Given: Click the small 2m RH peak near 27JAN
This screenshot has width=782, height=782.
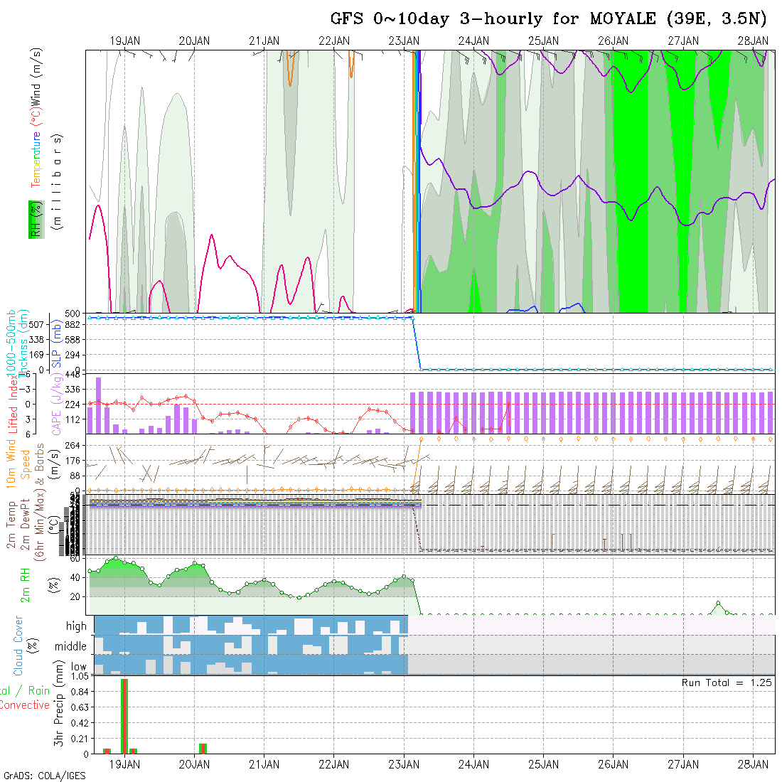Looking at the screenshot, I should click(x=719, y=604).
